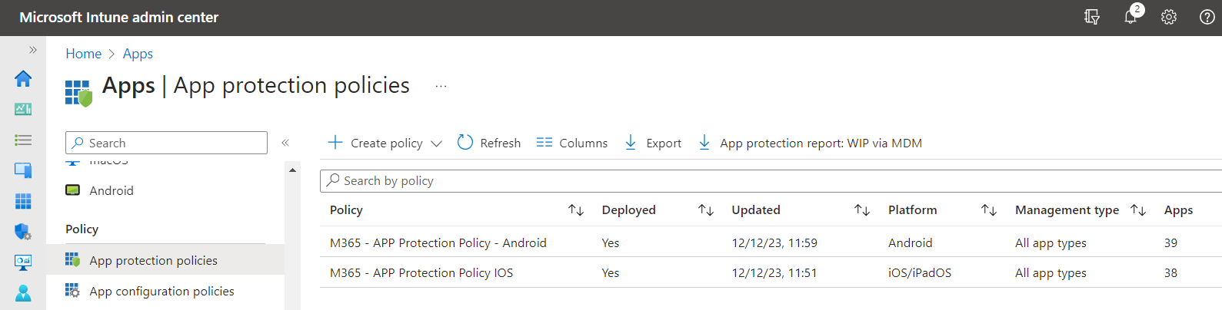Open the Reports monitor icon in the left rail
Viewport: 1222px width, 310px height.
23,262
